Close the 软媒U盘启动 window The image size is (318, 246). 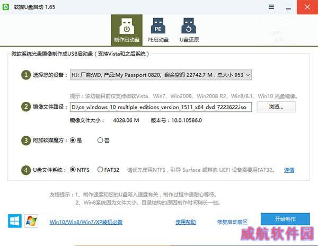click(x=307, y=7)
